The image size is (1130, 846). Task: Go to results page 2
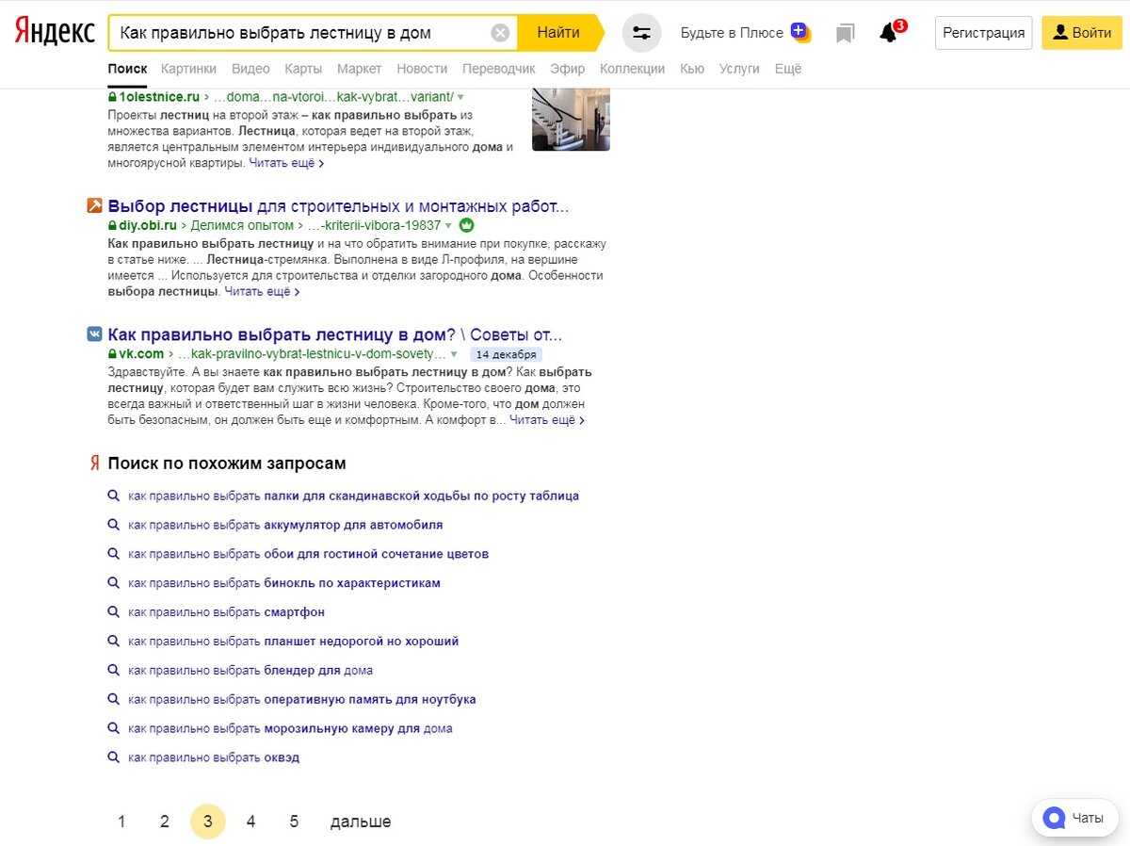[x=165, y=822]
